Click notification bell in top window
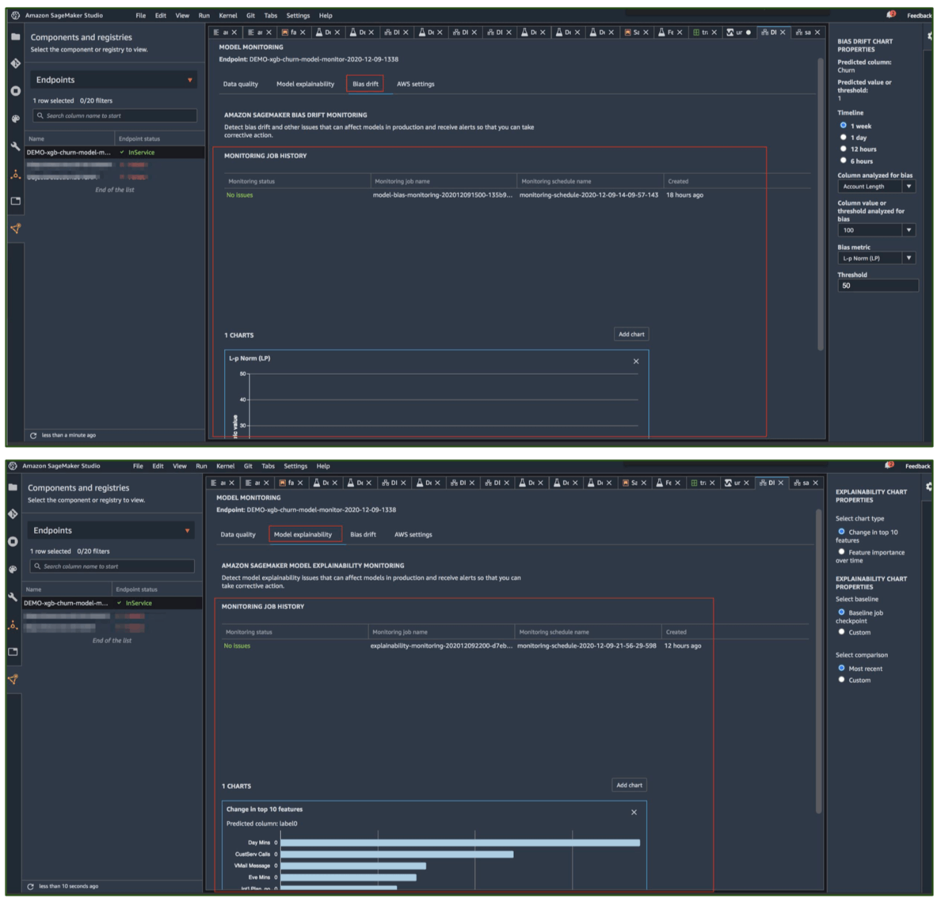Viewport: 937px width, 902px height. pyautogui.click(x=891, y=15)
